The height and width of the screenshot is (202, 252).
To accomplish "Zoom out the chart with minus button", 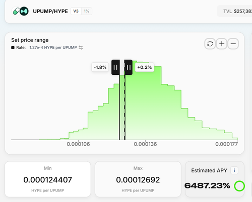I will pyautogui.click(x=233, y=44).
